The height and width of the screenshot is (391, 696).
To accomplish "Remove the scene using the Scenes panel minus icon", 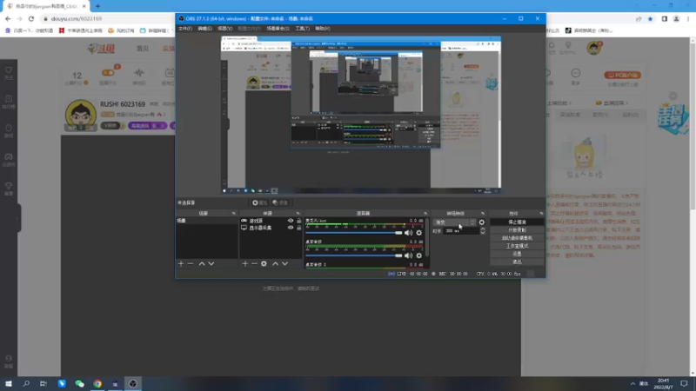I will tap(191, 264).
